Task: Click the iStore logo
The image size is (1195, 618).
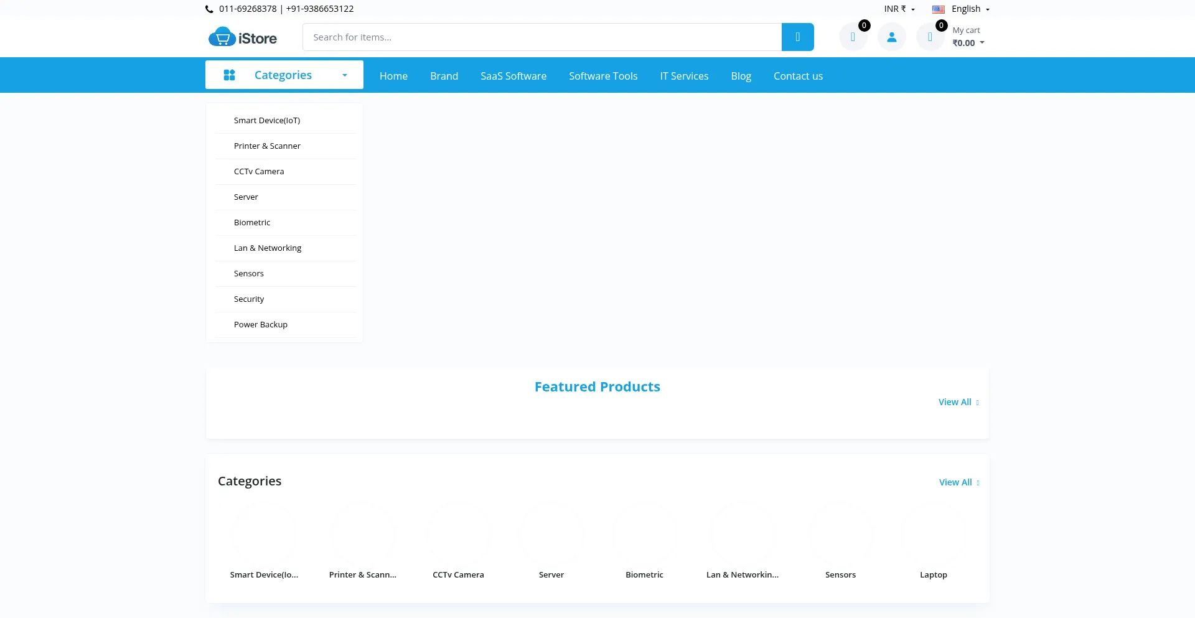Action: click(x=242, y=36)
